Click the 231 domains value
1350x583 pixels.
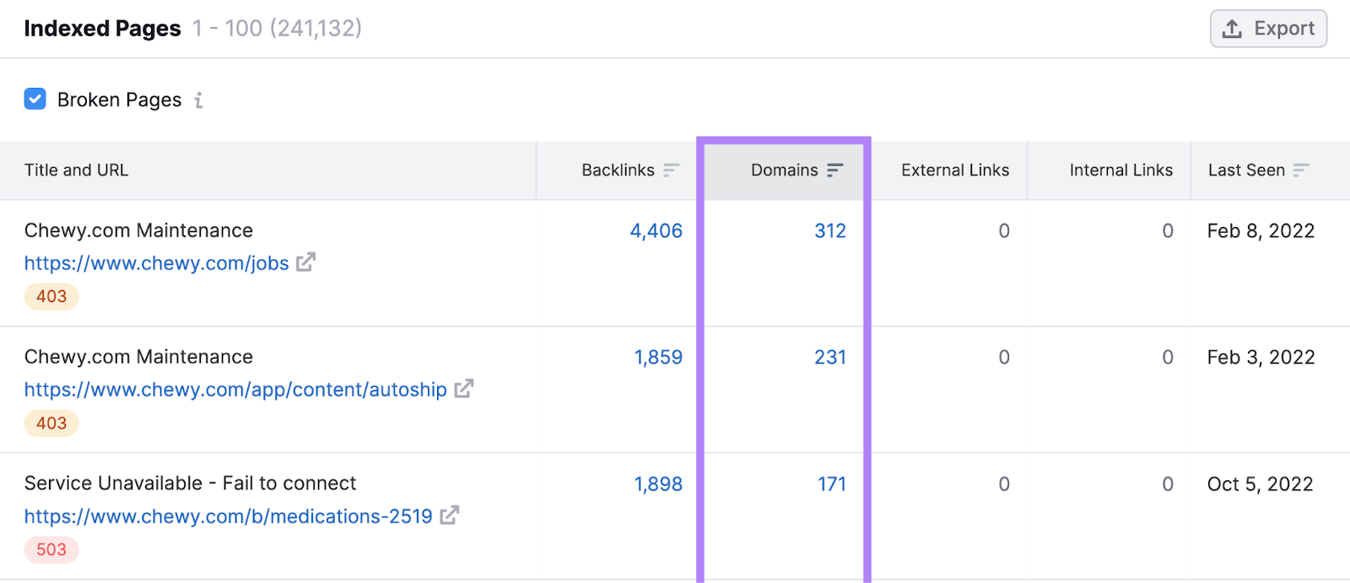(x=829, y=358)
